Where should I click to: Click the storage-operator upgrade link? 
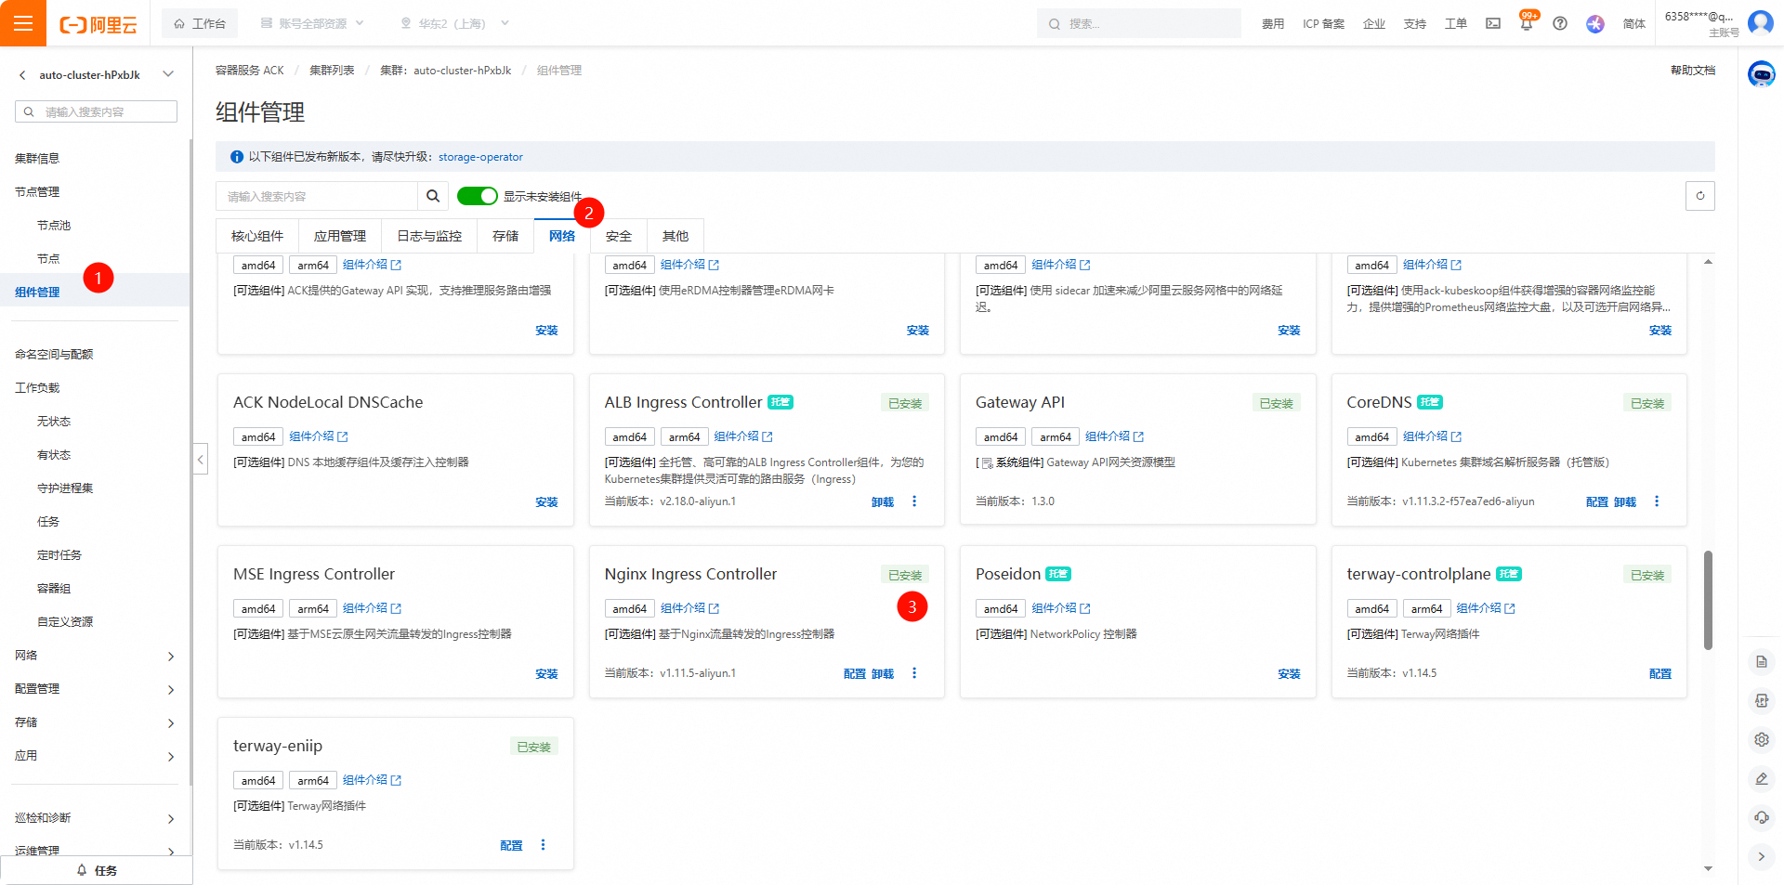tap(480, 157)
